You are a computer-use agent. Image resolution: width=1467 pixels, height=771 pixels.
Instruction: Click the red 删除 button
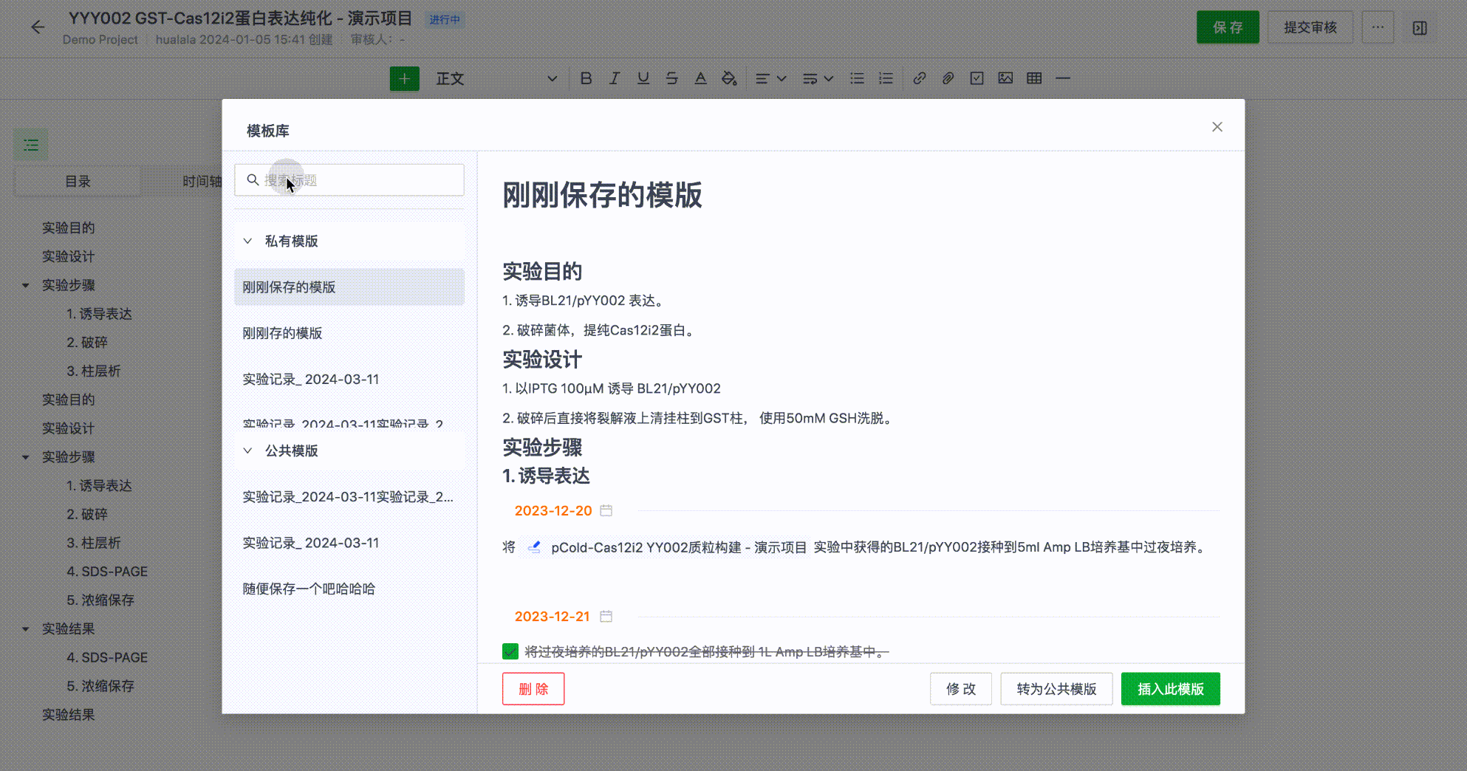click(533, 689)
